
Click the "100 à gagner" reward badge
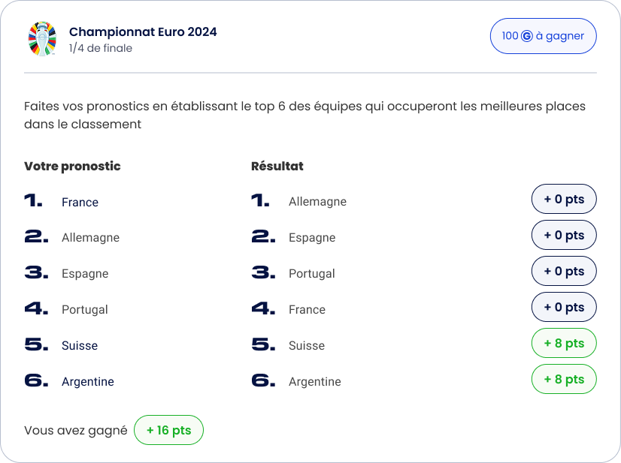coord(543,36)
